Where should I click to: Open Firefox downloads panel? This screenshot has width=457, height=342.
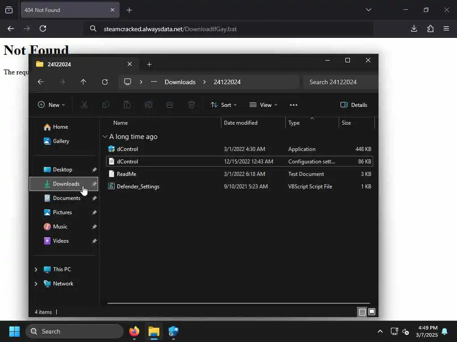pyautogui.click(x=414, y=28)
